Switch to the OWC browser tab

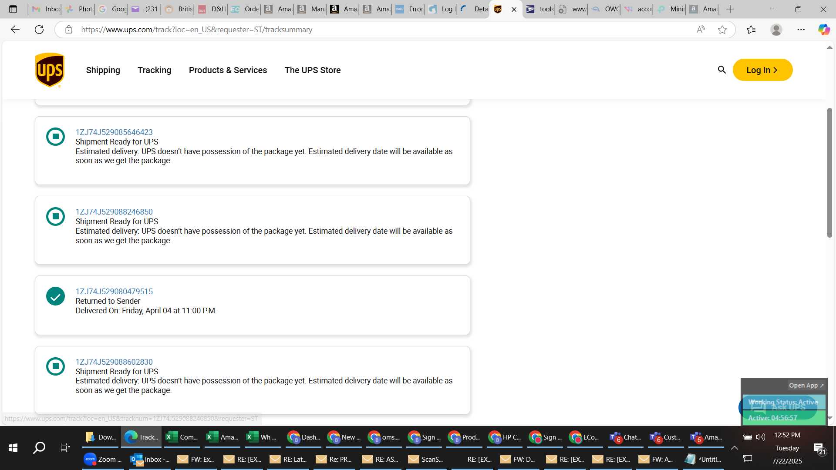pos(605,9)
